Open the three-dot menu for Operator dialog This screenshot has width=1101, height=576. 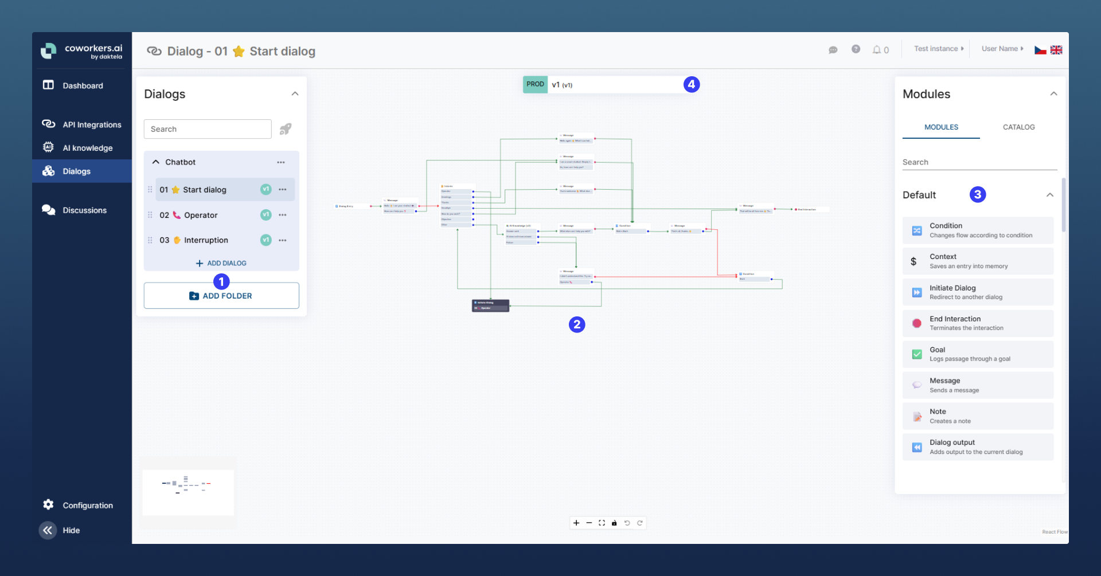[283, 215]
